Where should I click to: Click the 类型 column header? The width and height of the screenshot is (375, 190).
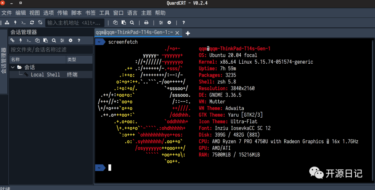pyautogui.click(x=80, y=60)
